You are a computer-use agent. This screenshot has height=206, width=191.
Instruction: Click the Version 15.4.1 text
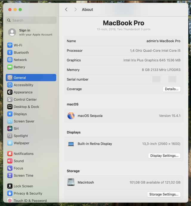(170, 116)
